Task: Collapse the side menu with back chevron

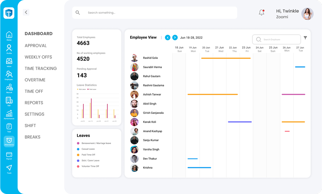Action: click(26, 12)
